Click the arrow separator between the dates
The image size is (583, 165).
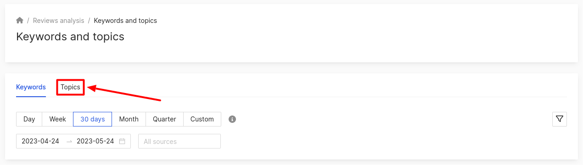click(x=69, y=141)
